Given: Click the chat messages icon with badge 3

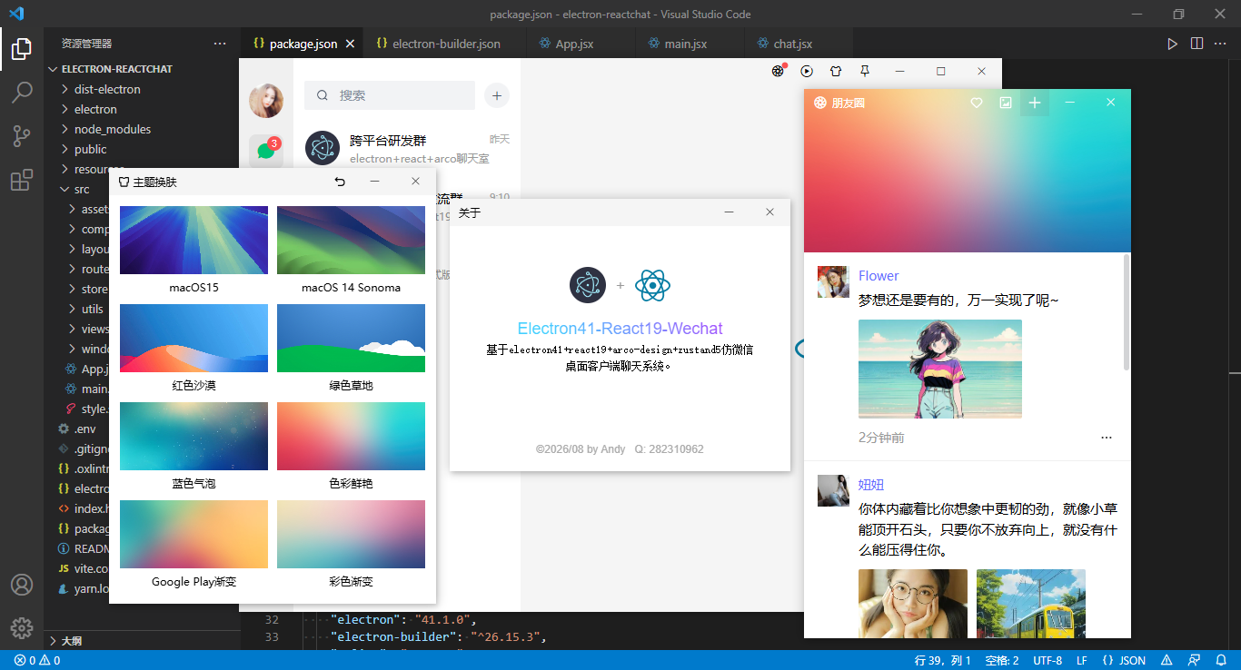Looking at the screenshot, I should pyautogui.click(x=266, y=150).
